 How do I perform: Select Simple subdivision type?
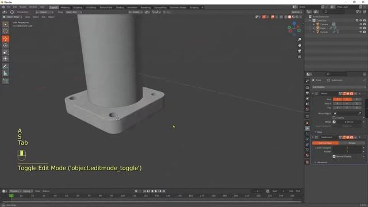pos(352,143)
